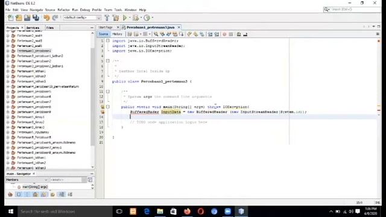Viewport: 386px width, 217px height.
Task: Click the Undo arrow icon
Action: [46, 17]
